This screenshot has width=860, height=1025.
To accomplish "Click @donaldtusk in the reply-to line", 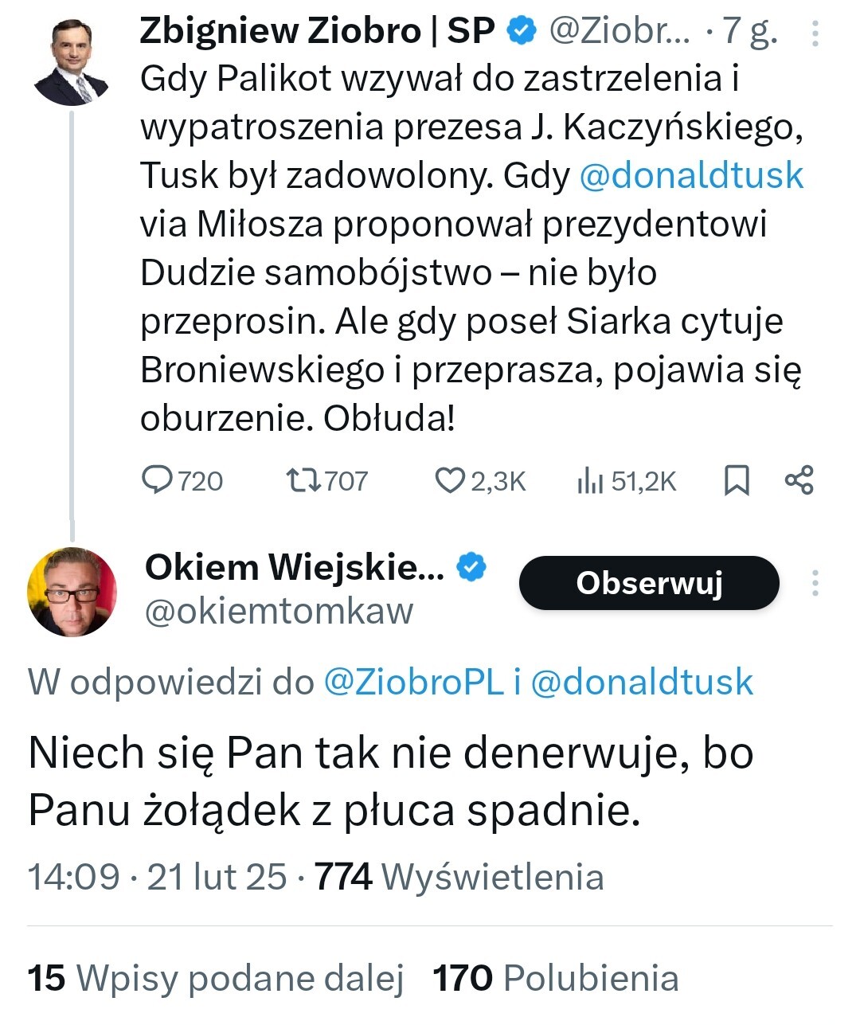I will pos(641,682).
